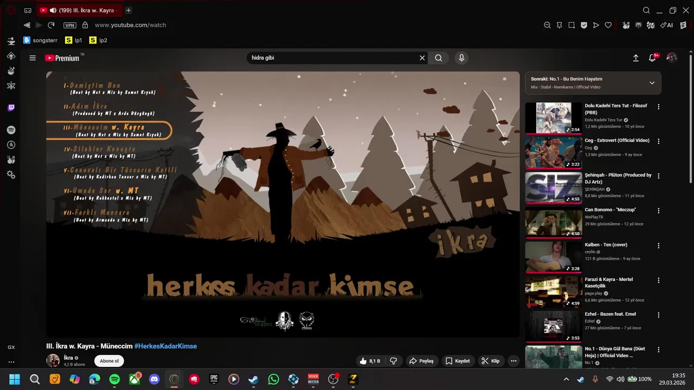Open the YouTube create upload icon
Screen dimensions: 694x390
[x=635, y=58]
